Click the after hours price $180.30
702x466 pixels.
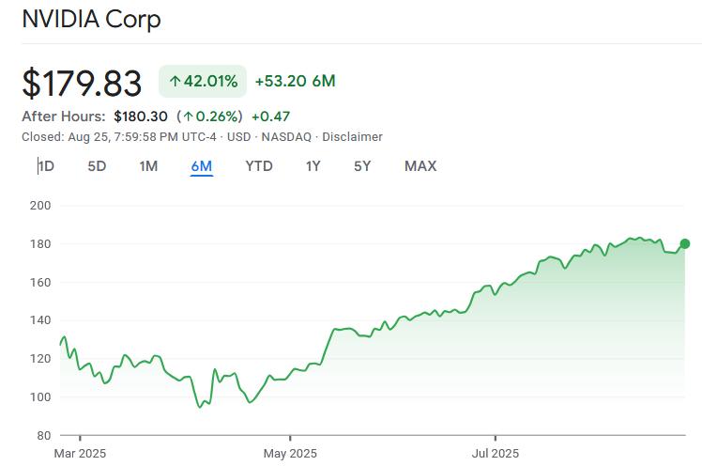click(141, 116)
